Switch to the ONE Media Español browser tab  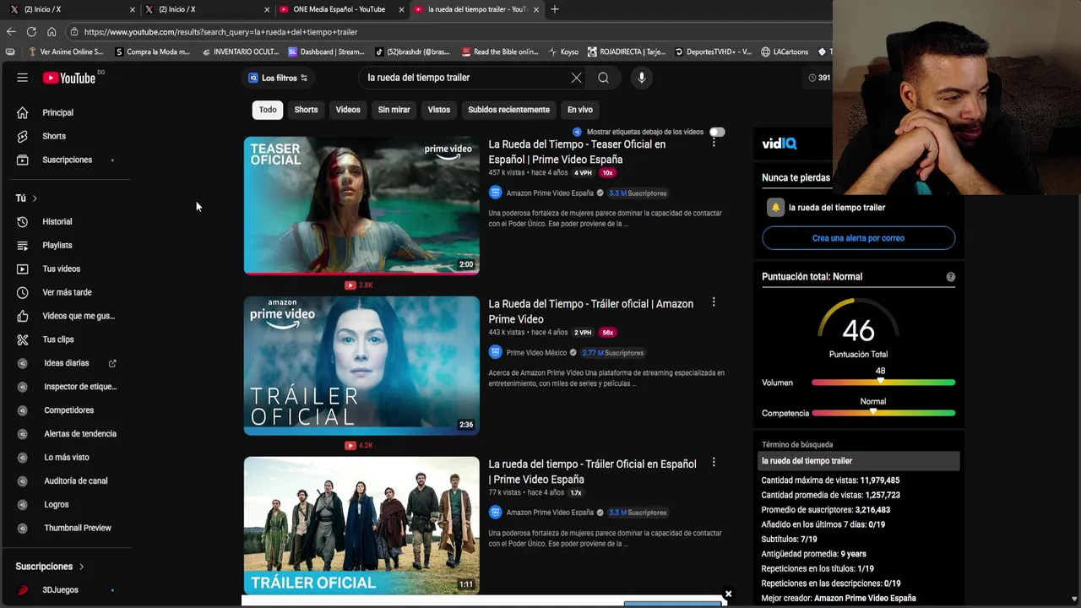[x=340, y=9]
